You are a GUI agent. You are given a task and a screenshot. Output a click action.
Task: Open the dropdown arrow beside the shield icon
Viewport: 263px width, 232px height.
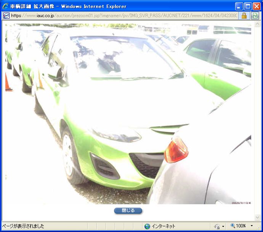point(223,226)
